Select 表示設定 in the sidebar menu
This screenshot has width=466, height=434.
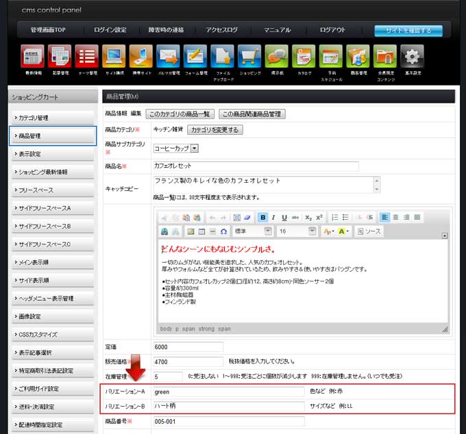[52, 154]
